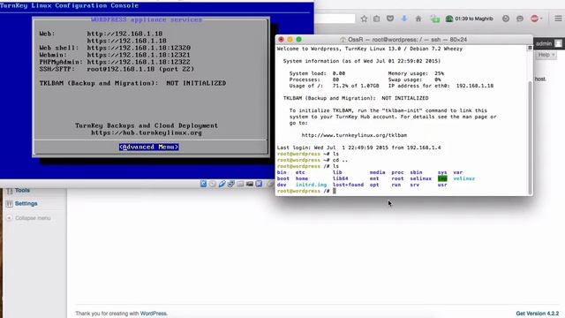Click the first VirtualBox status bar disk icon
565x318 pixels.
pos(204,184)
